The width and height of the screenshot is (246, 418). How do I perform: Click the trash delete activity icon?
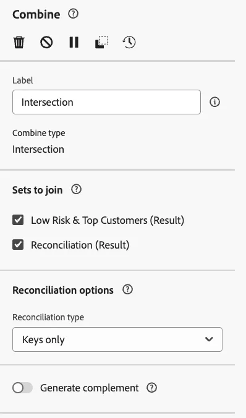tap(19, 43)
